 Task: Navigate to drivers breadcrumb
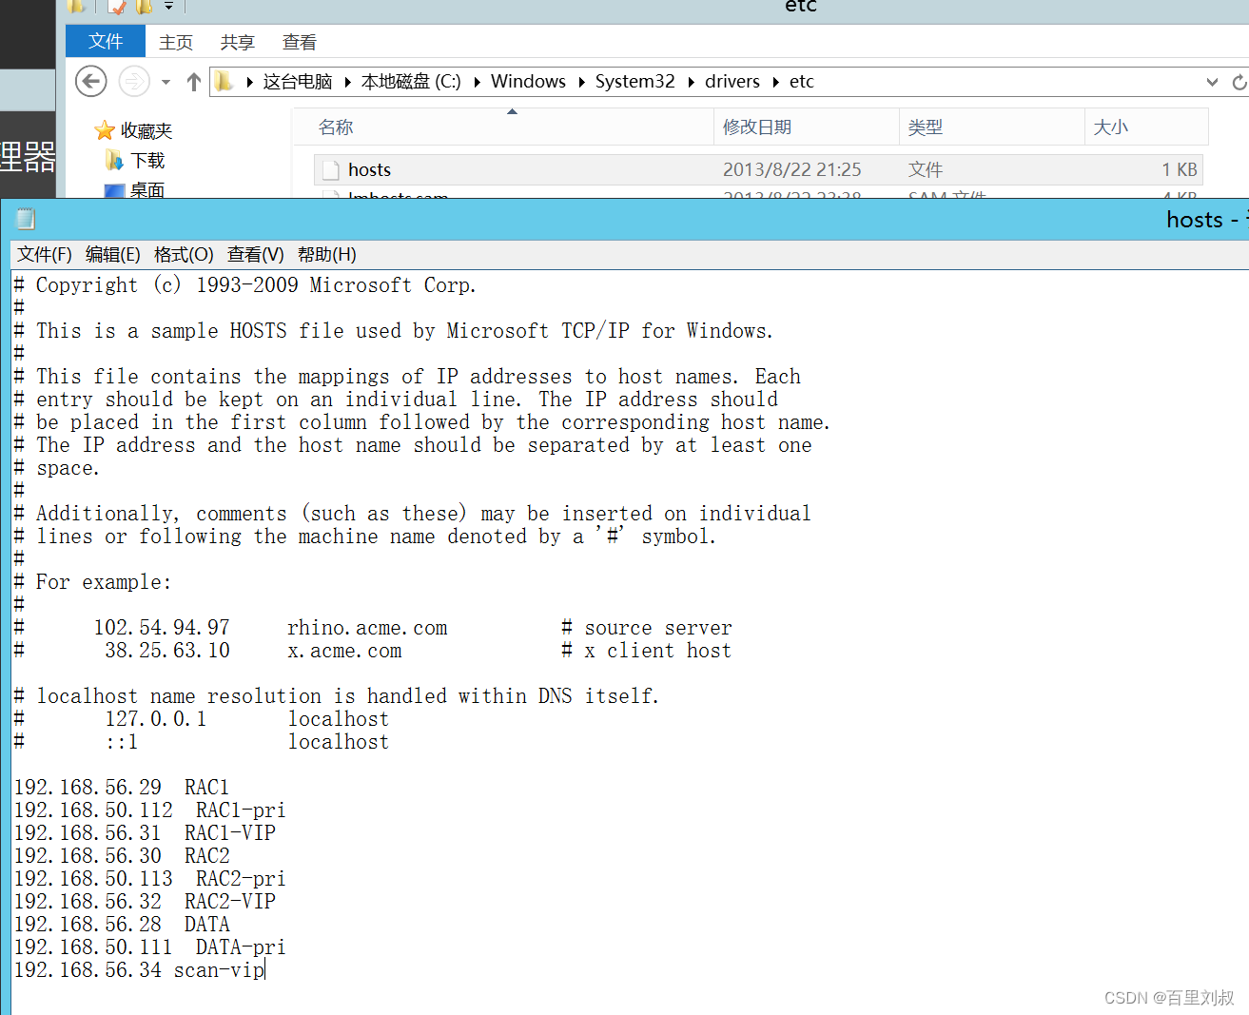(x=732, y=82)
